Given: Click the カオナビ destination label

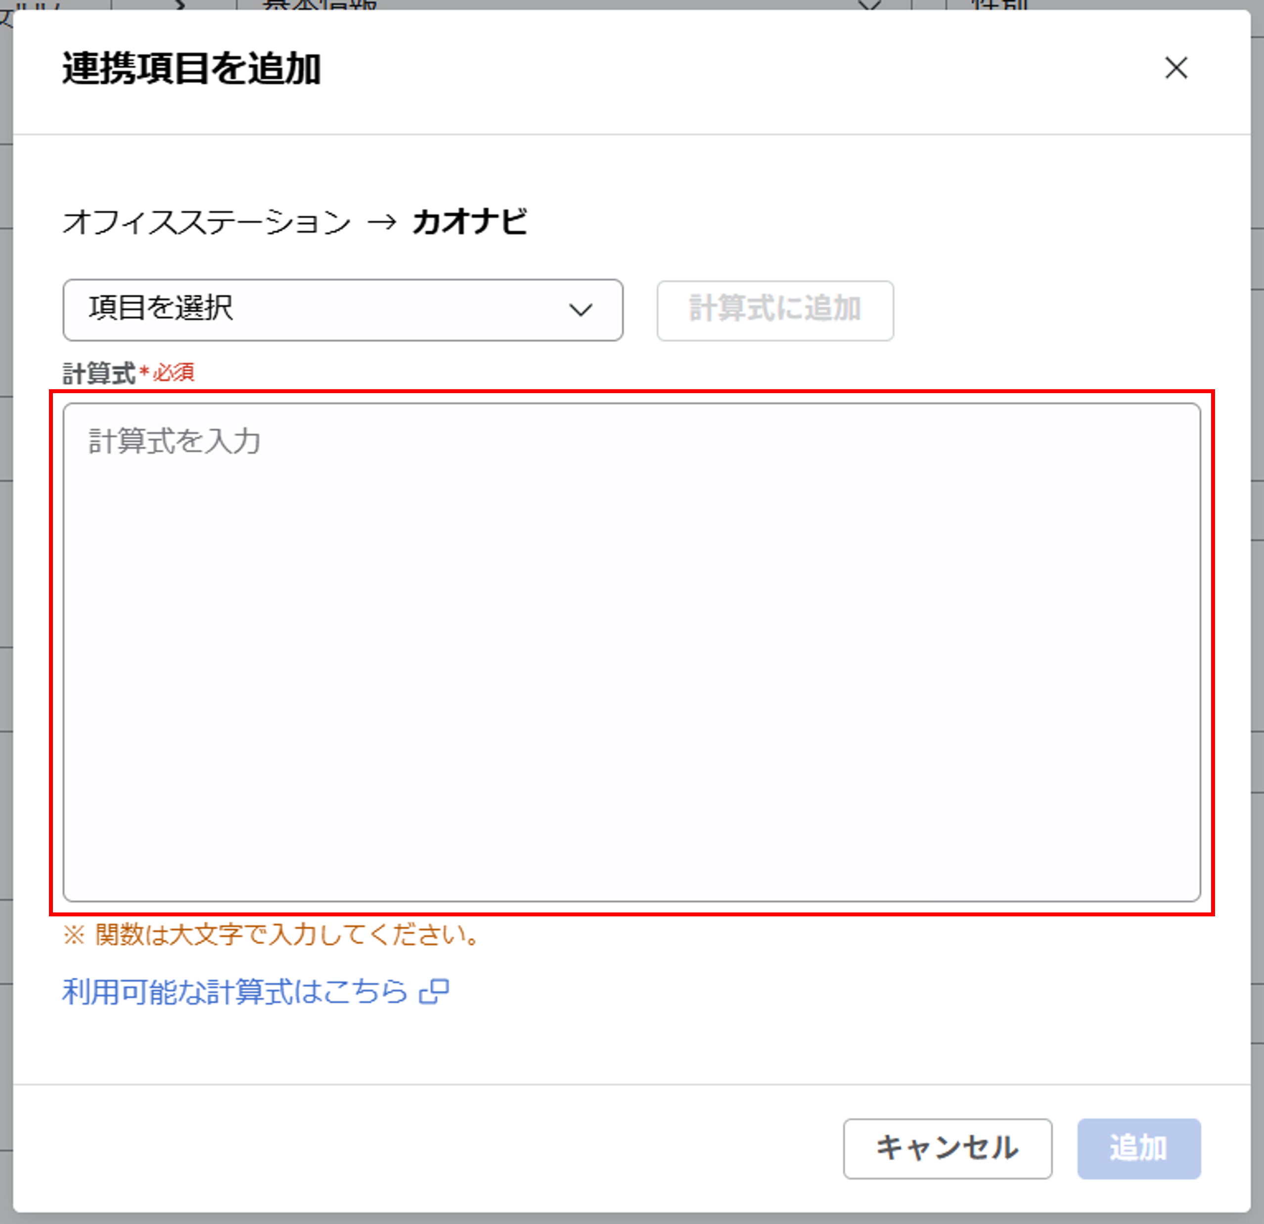Looking at the screenshot, I should point(469,222).
